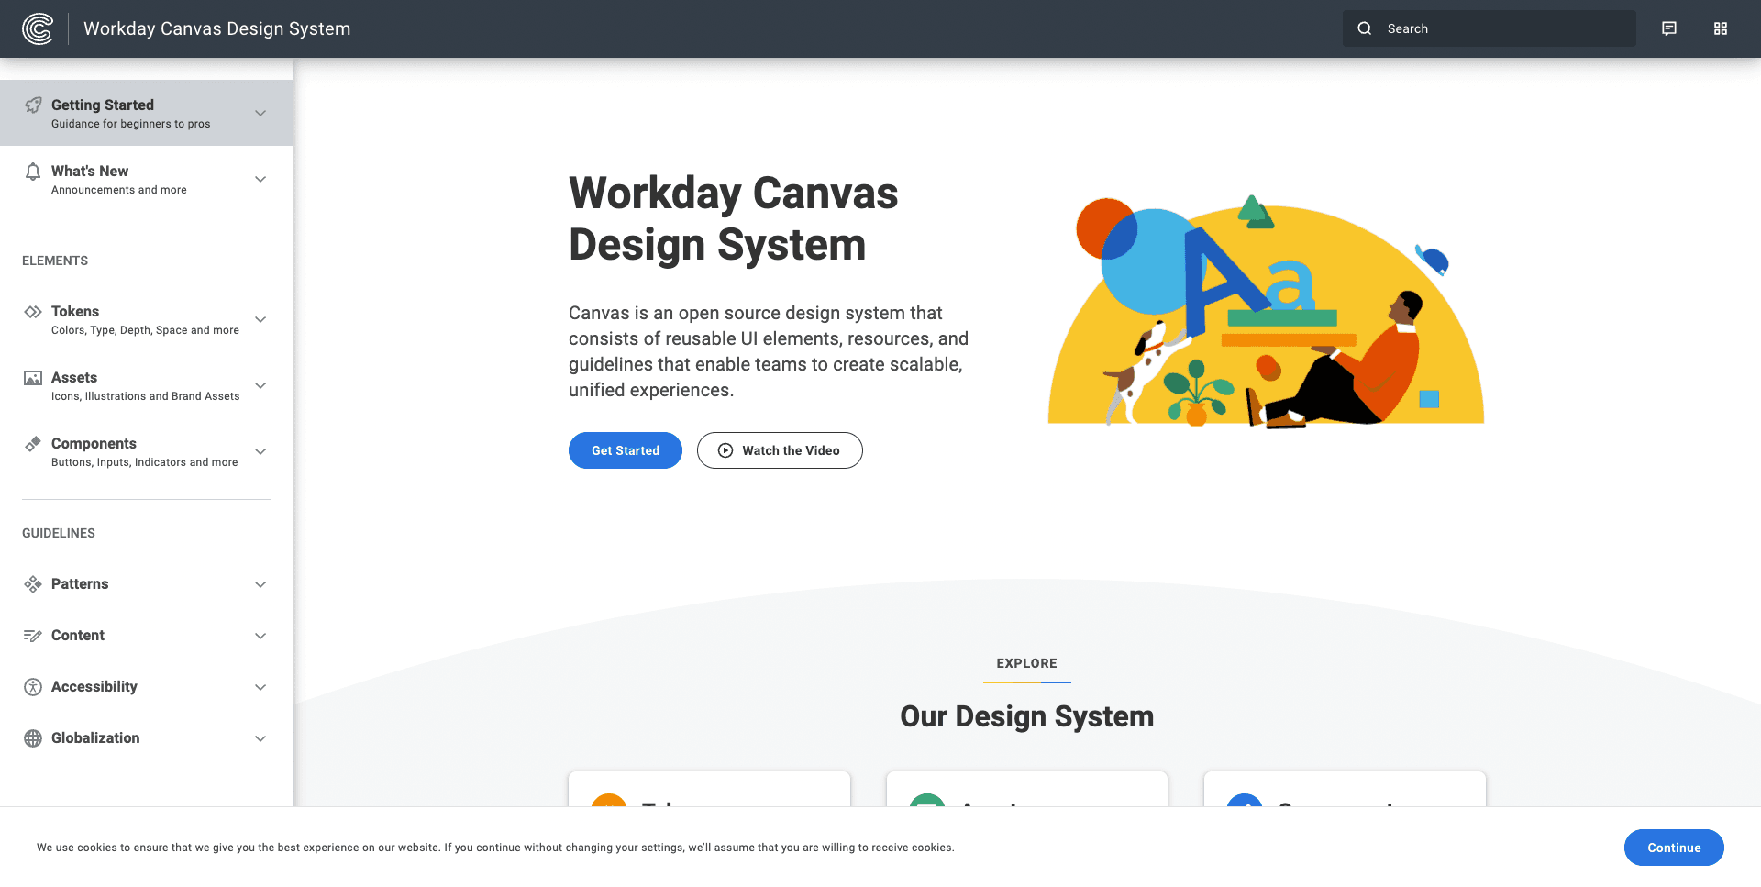Click the search magnifier icon

tap(1365, 28)
